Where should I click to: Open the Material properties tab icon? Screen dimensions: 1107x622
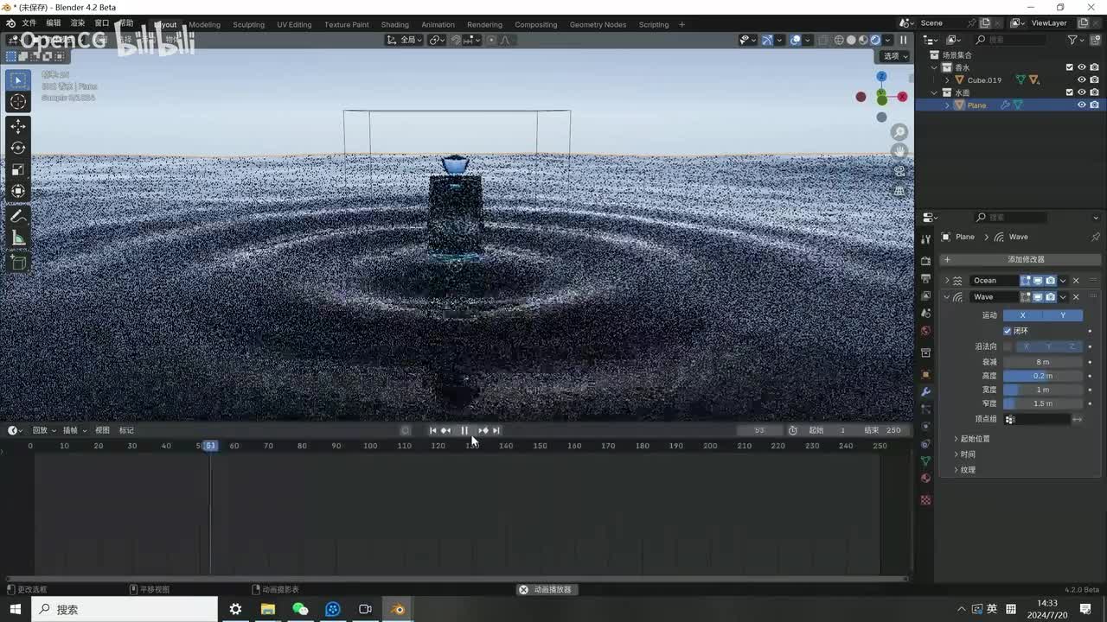click(x=925, y=479)
